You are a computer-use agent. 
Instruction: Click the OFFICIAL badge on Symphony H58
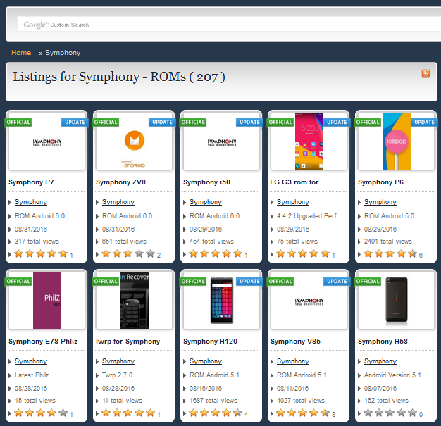[x=368, y=281]
